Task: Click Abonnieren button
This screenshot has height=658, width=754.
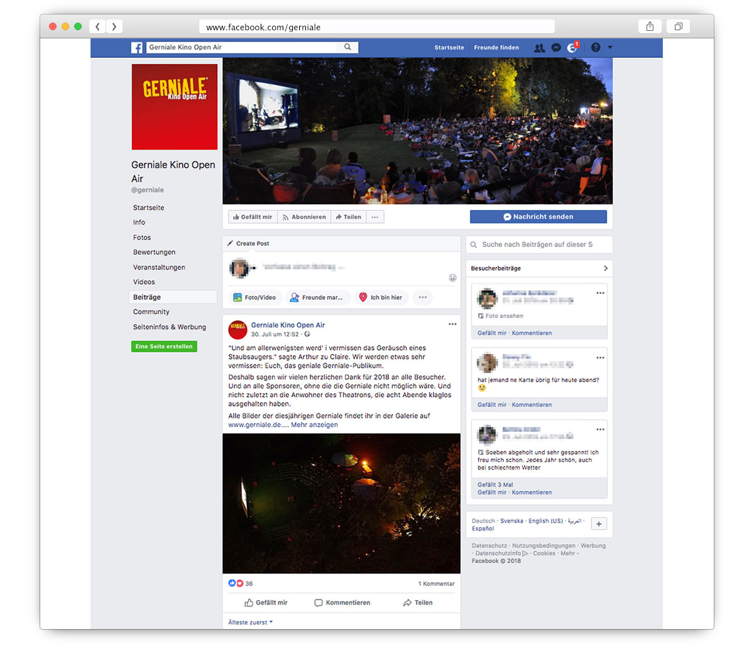Action: click(304, 217)
